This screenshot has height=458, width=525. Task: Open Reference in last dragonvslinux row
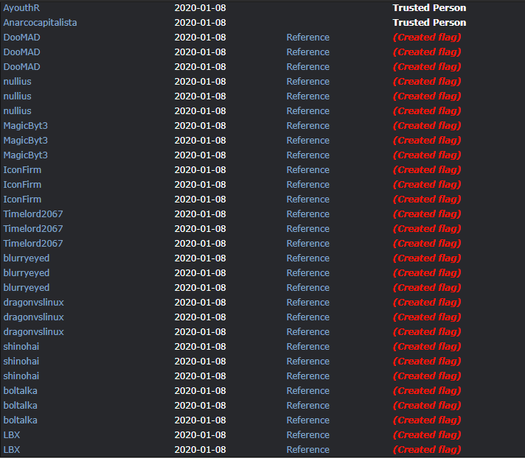coord(308,331)
